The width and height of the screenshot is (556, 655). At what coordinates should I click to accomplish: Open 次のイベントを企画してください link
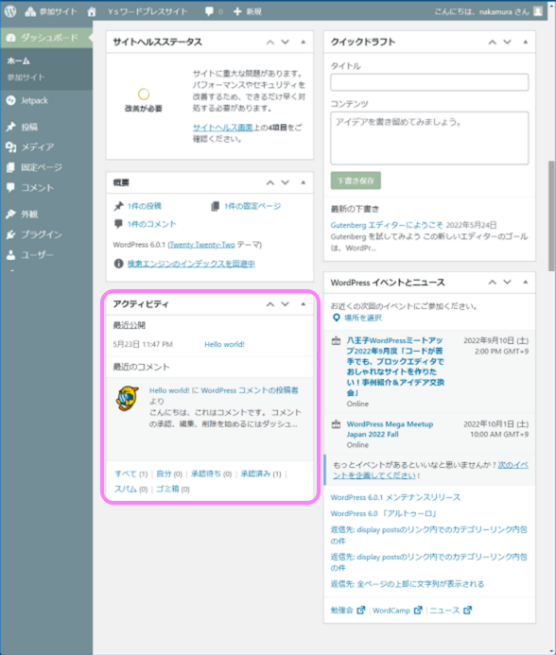tap(430, 471)
